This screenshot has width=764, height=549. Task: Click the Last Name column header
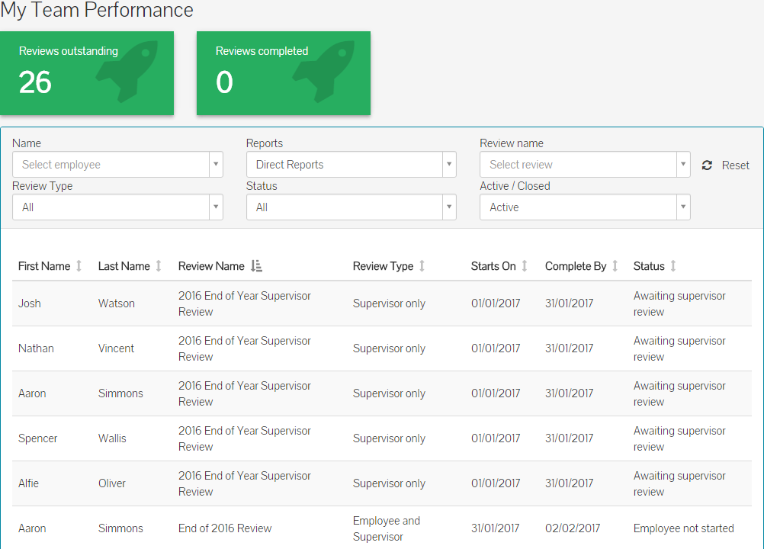124,266
